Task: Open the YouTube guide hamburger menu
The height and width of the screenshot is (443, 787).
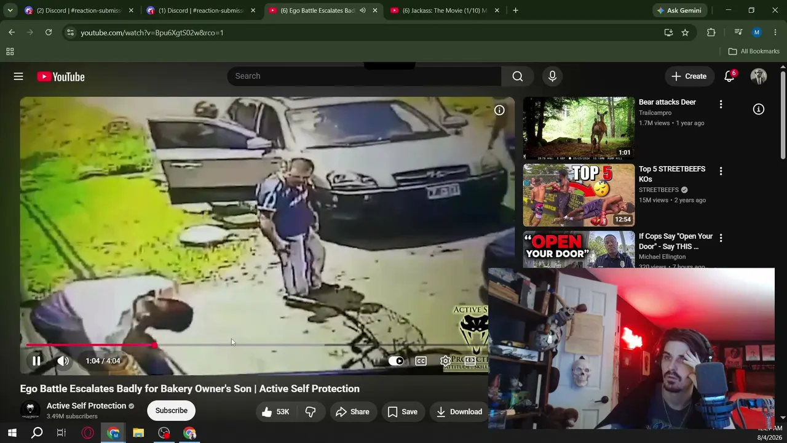Action: coord(18,76)
